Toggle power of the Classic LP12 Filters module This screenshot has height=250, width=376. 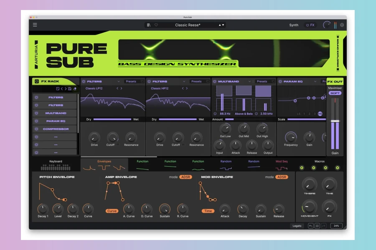point(84,81)
